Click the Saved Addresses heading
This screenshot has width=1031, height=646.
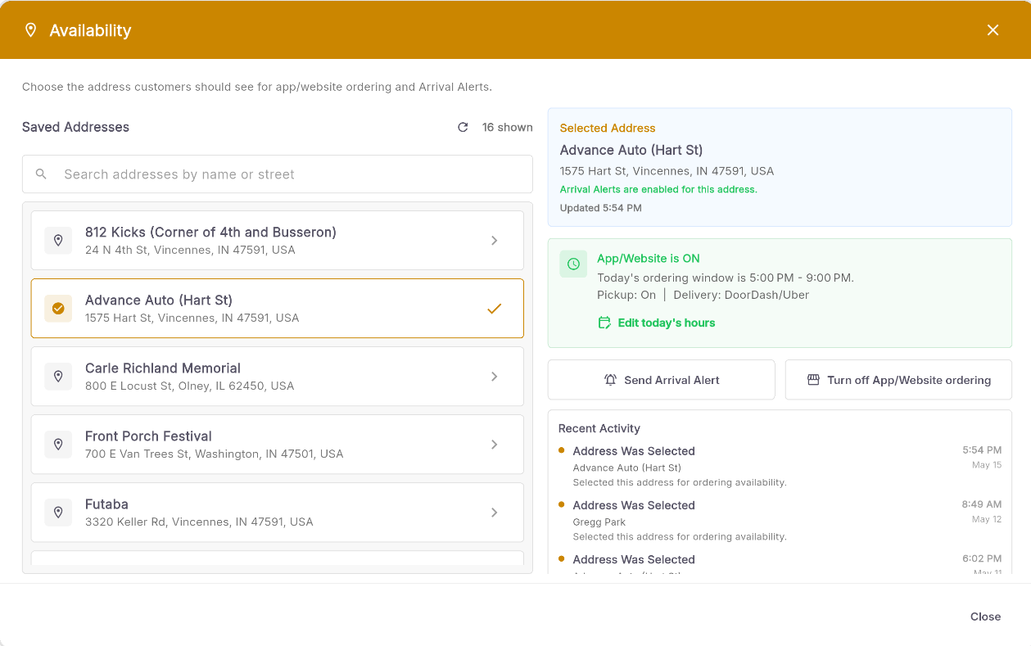(x=75, y=127)
